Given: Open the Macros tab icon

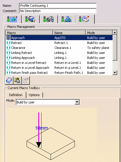Looking at the screenshot, I should click(x=84, y=19).
